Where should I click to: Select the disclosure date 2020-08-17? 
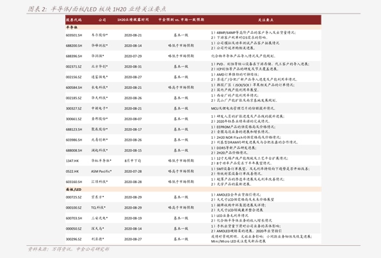pyautogui.click(x=133, y=129)
